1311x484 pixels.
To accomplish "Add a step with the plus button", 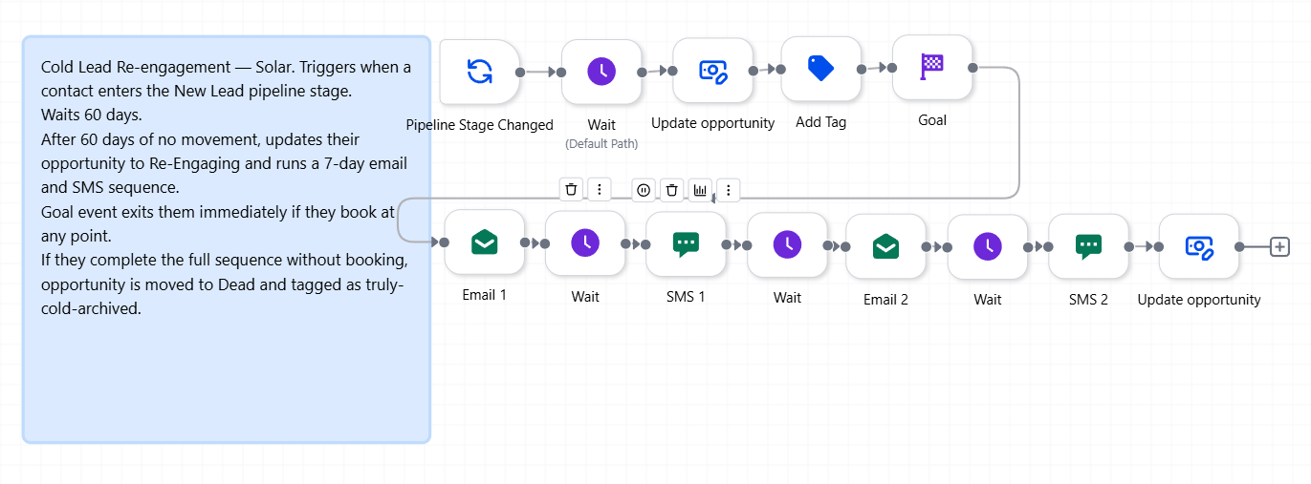I will click(1280, 246).
